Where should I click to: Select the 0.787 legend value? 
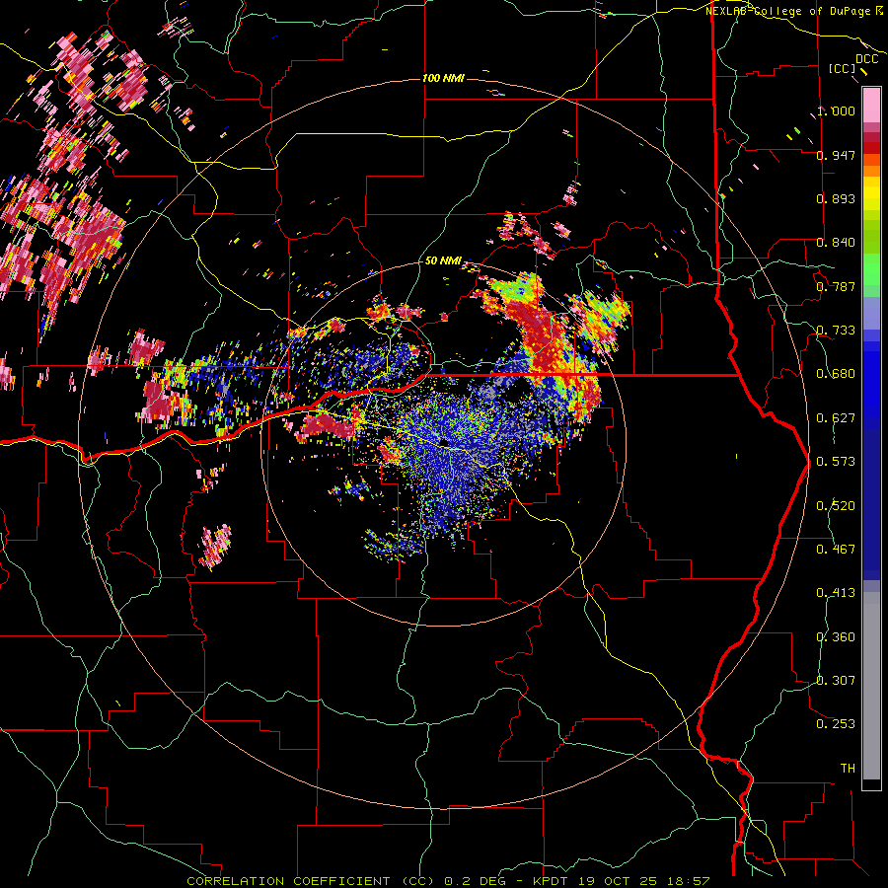[x=836, y=286]
